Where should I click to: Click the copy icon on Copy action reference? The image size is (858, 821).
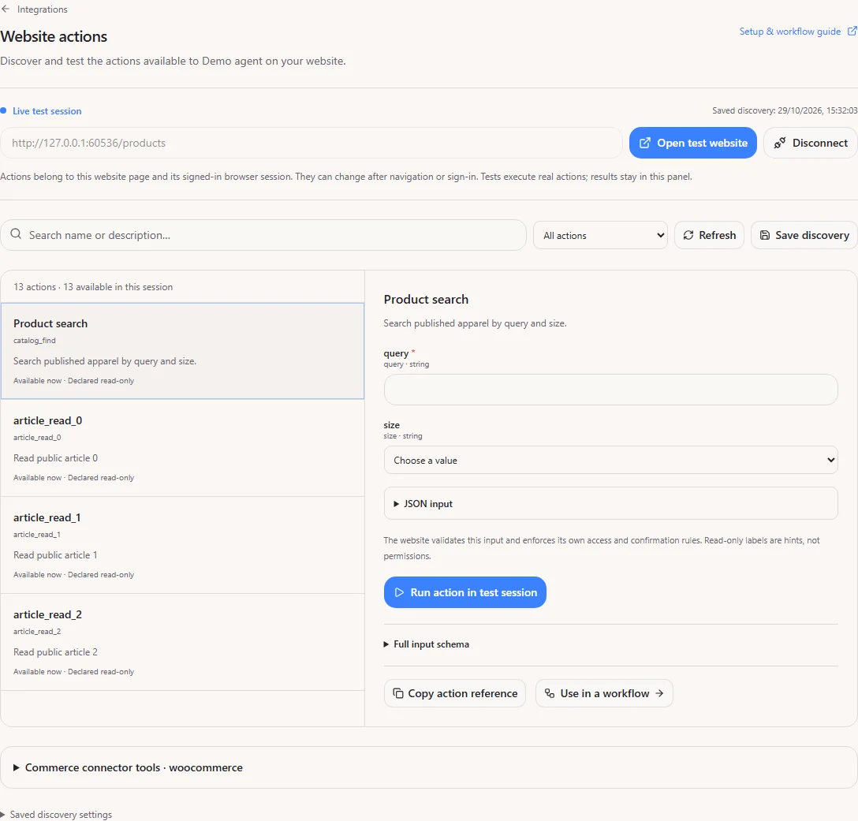[397, 693]
